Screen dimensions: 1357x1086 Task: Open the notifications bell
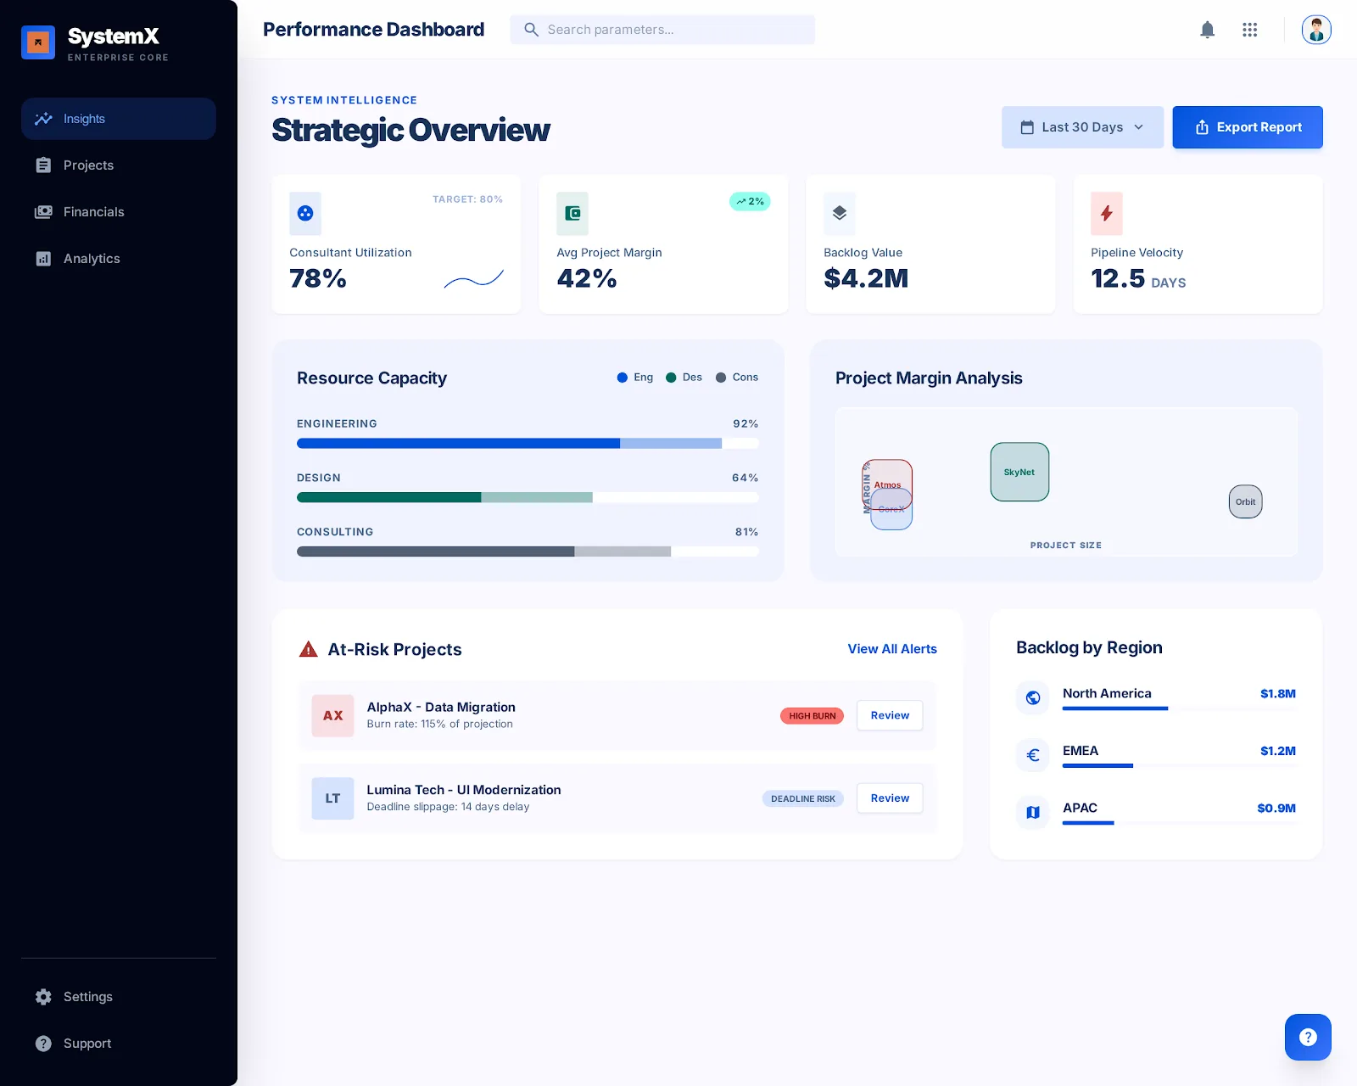pyautogui.click(x=1208, y=30)
